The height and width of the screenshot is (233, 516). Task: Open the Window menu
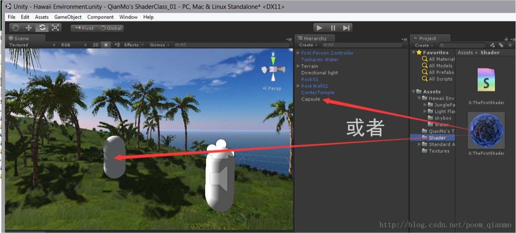coord(128,17)
